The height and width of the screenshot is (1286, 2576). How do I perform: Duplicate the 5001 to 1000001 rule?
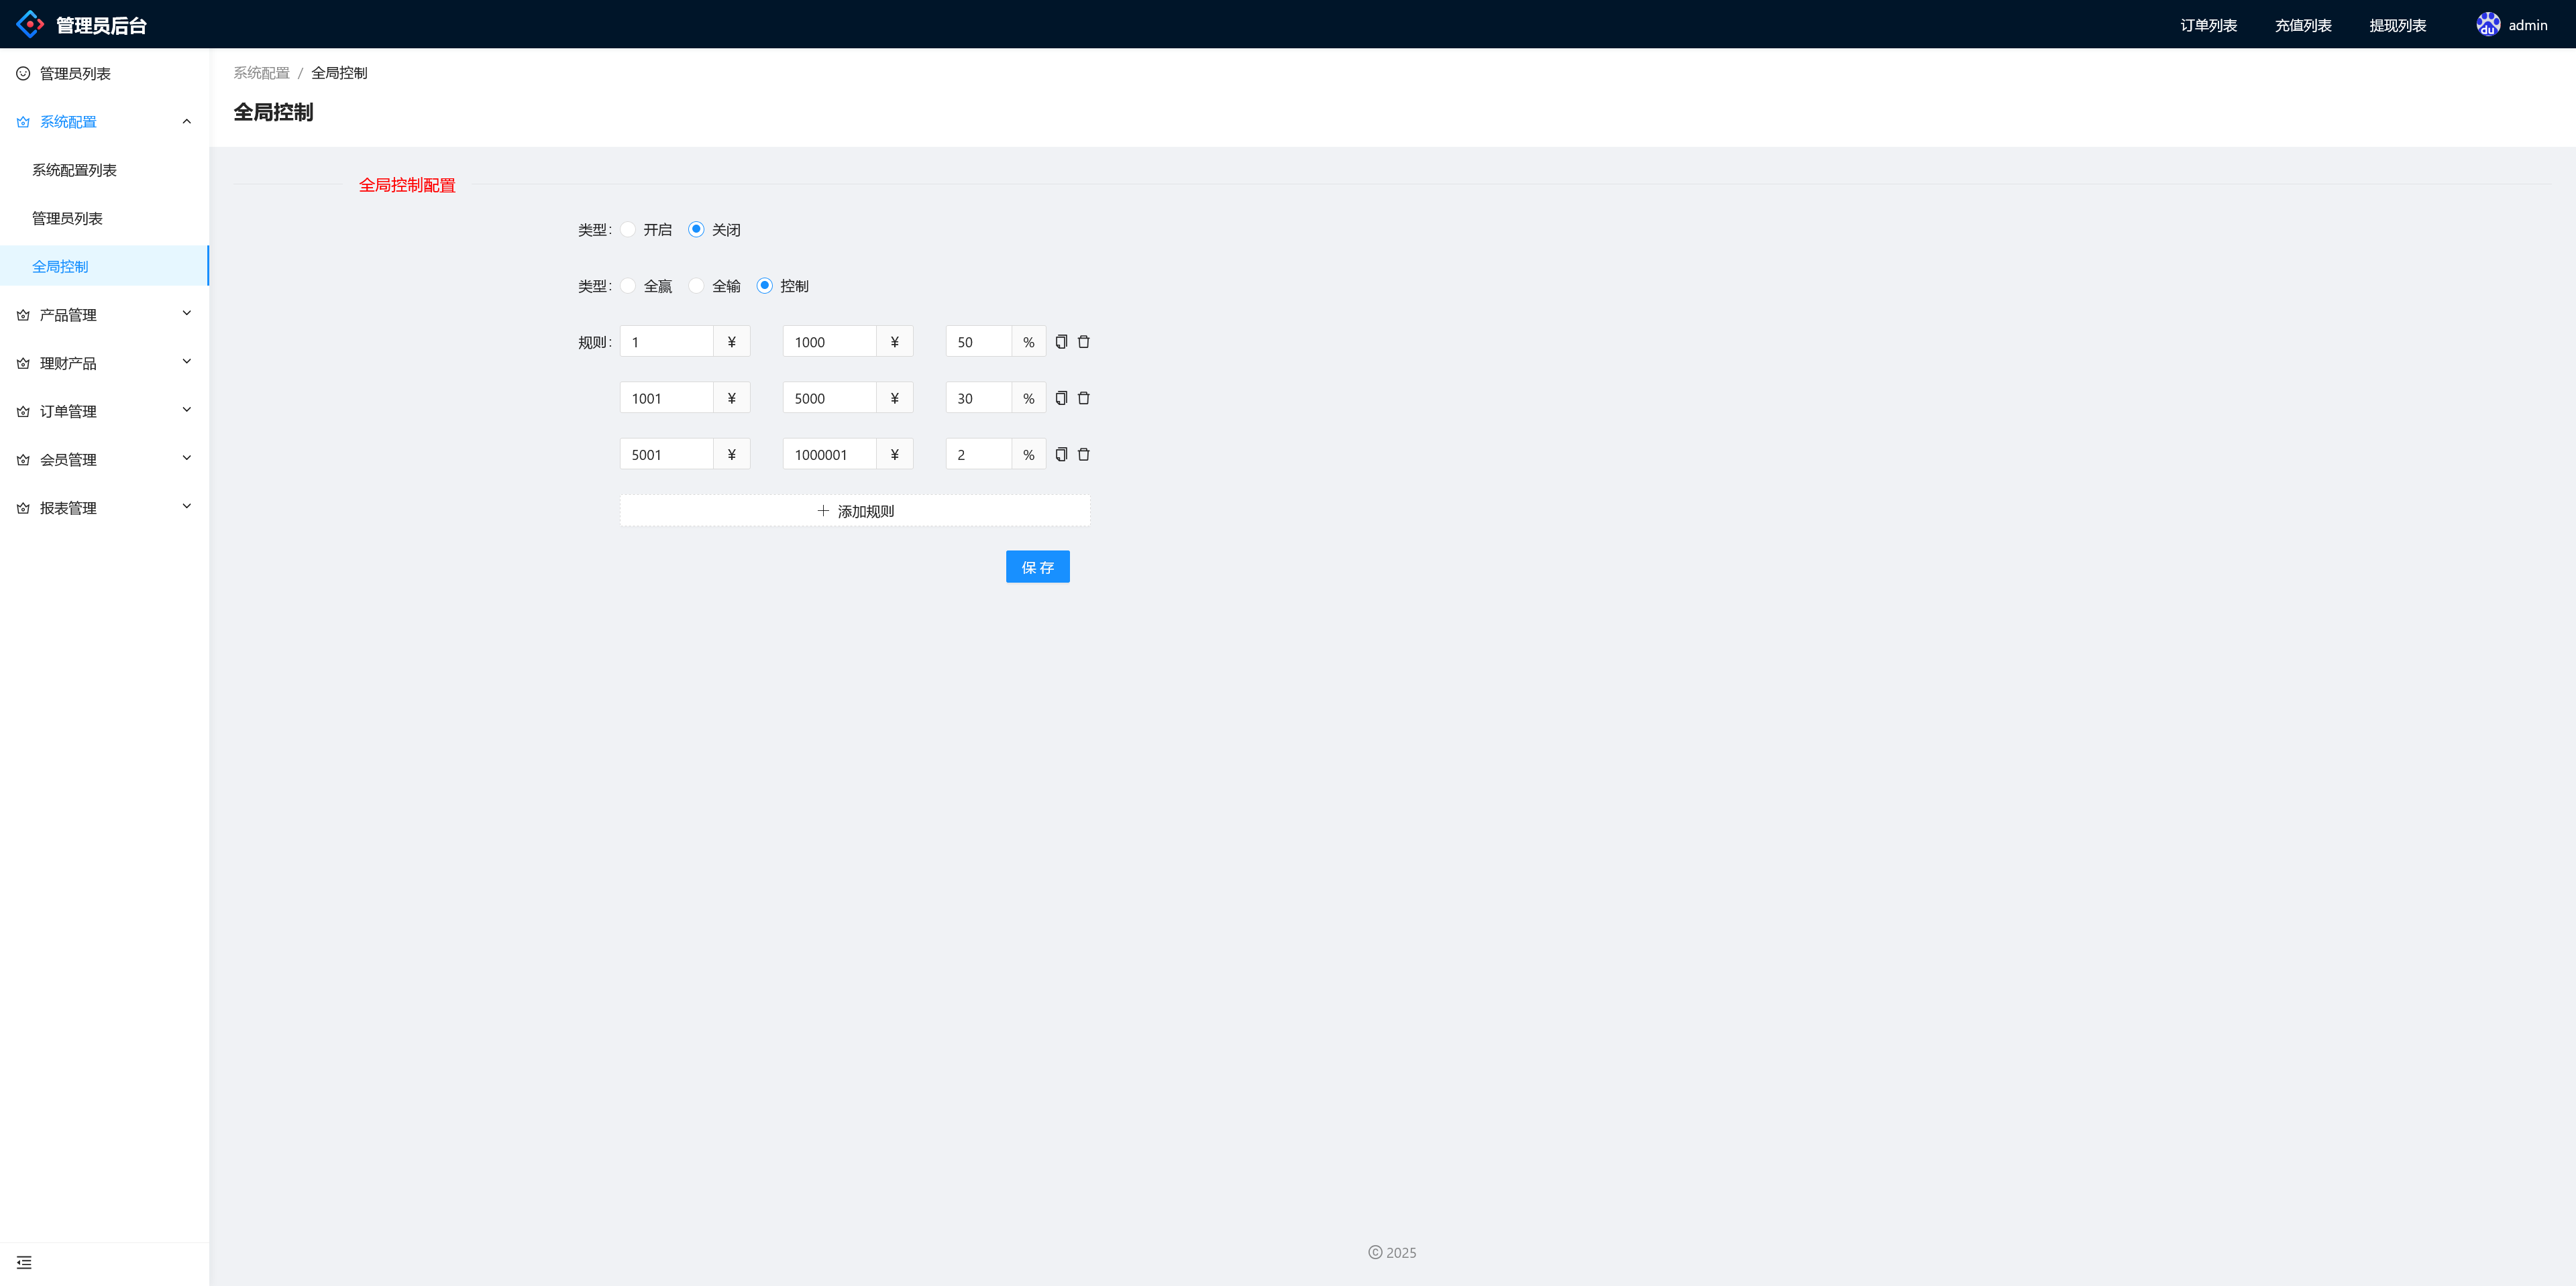(x=1061, y=455)
